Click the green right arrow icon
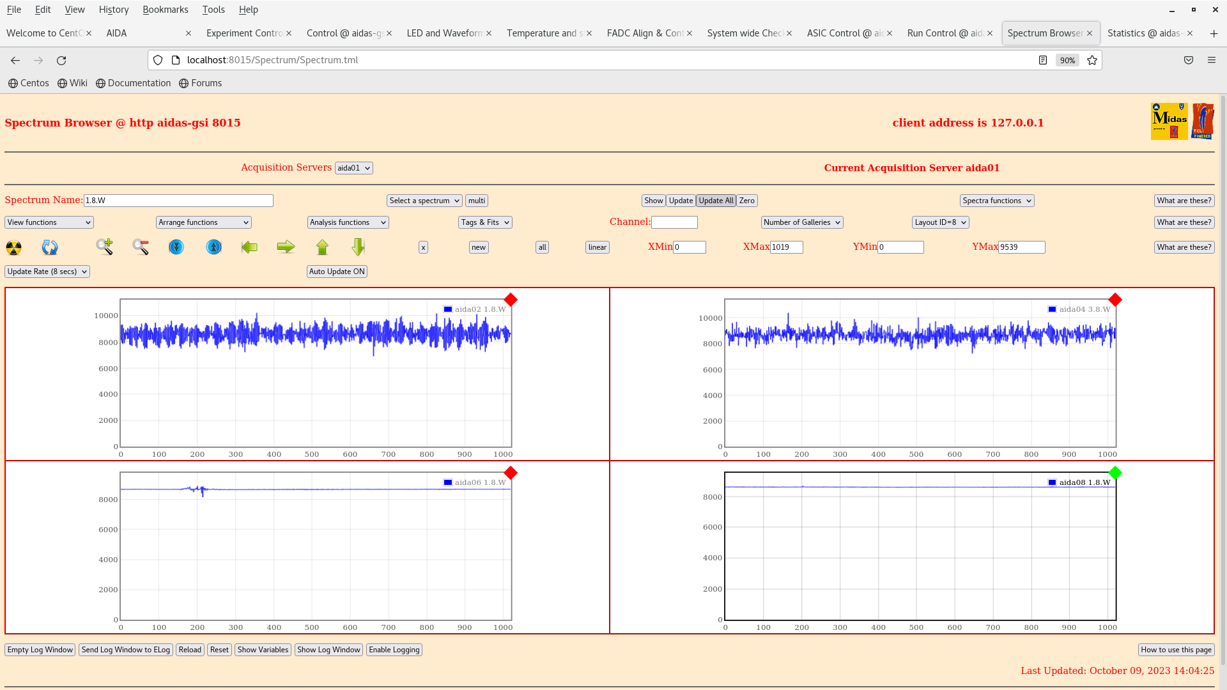 click(x=286, y=247)
